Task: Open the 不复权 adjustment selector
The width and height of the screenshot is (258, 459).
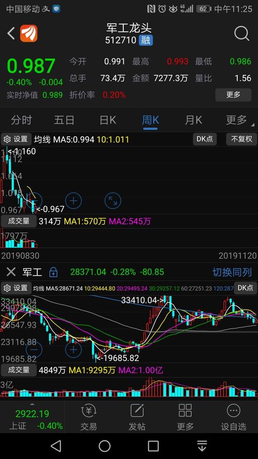Action: [x=241, y=139]
